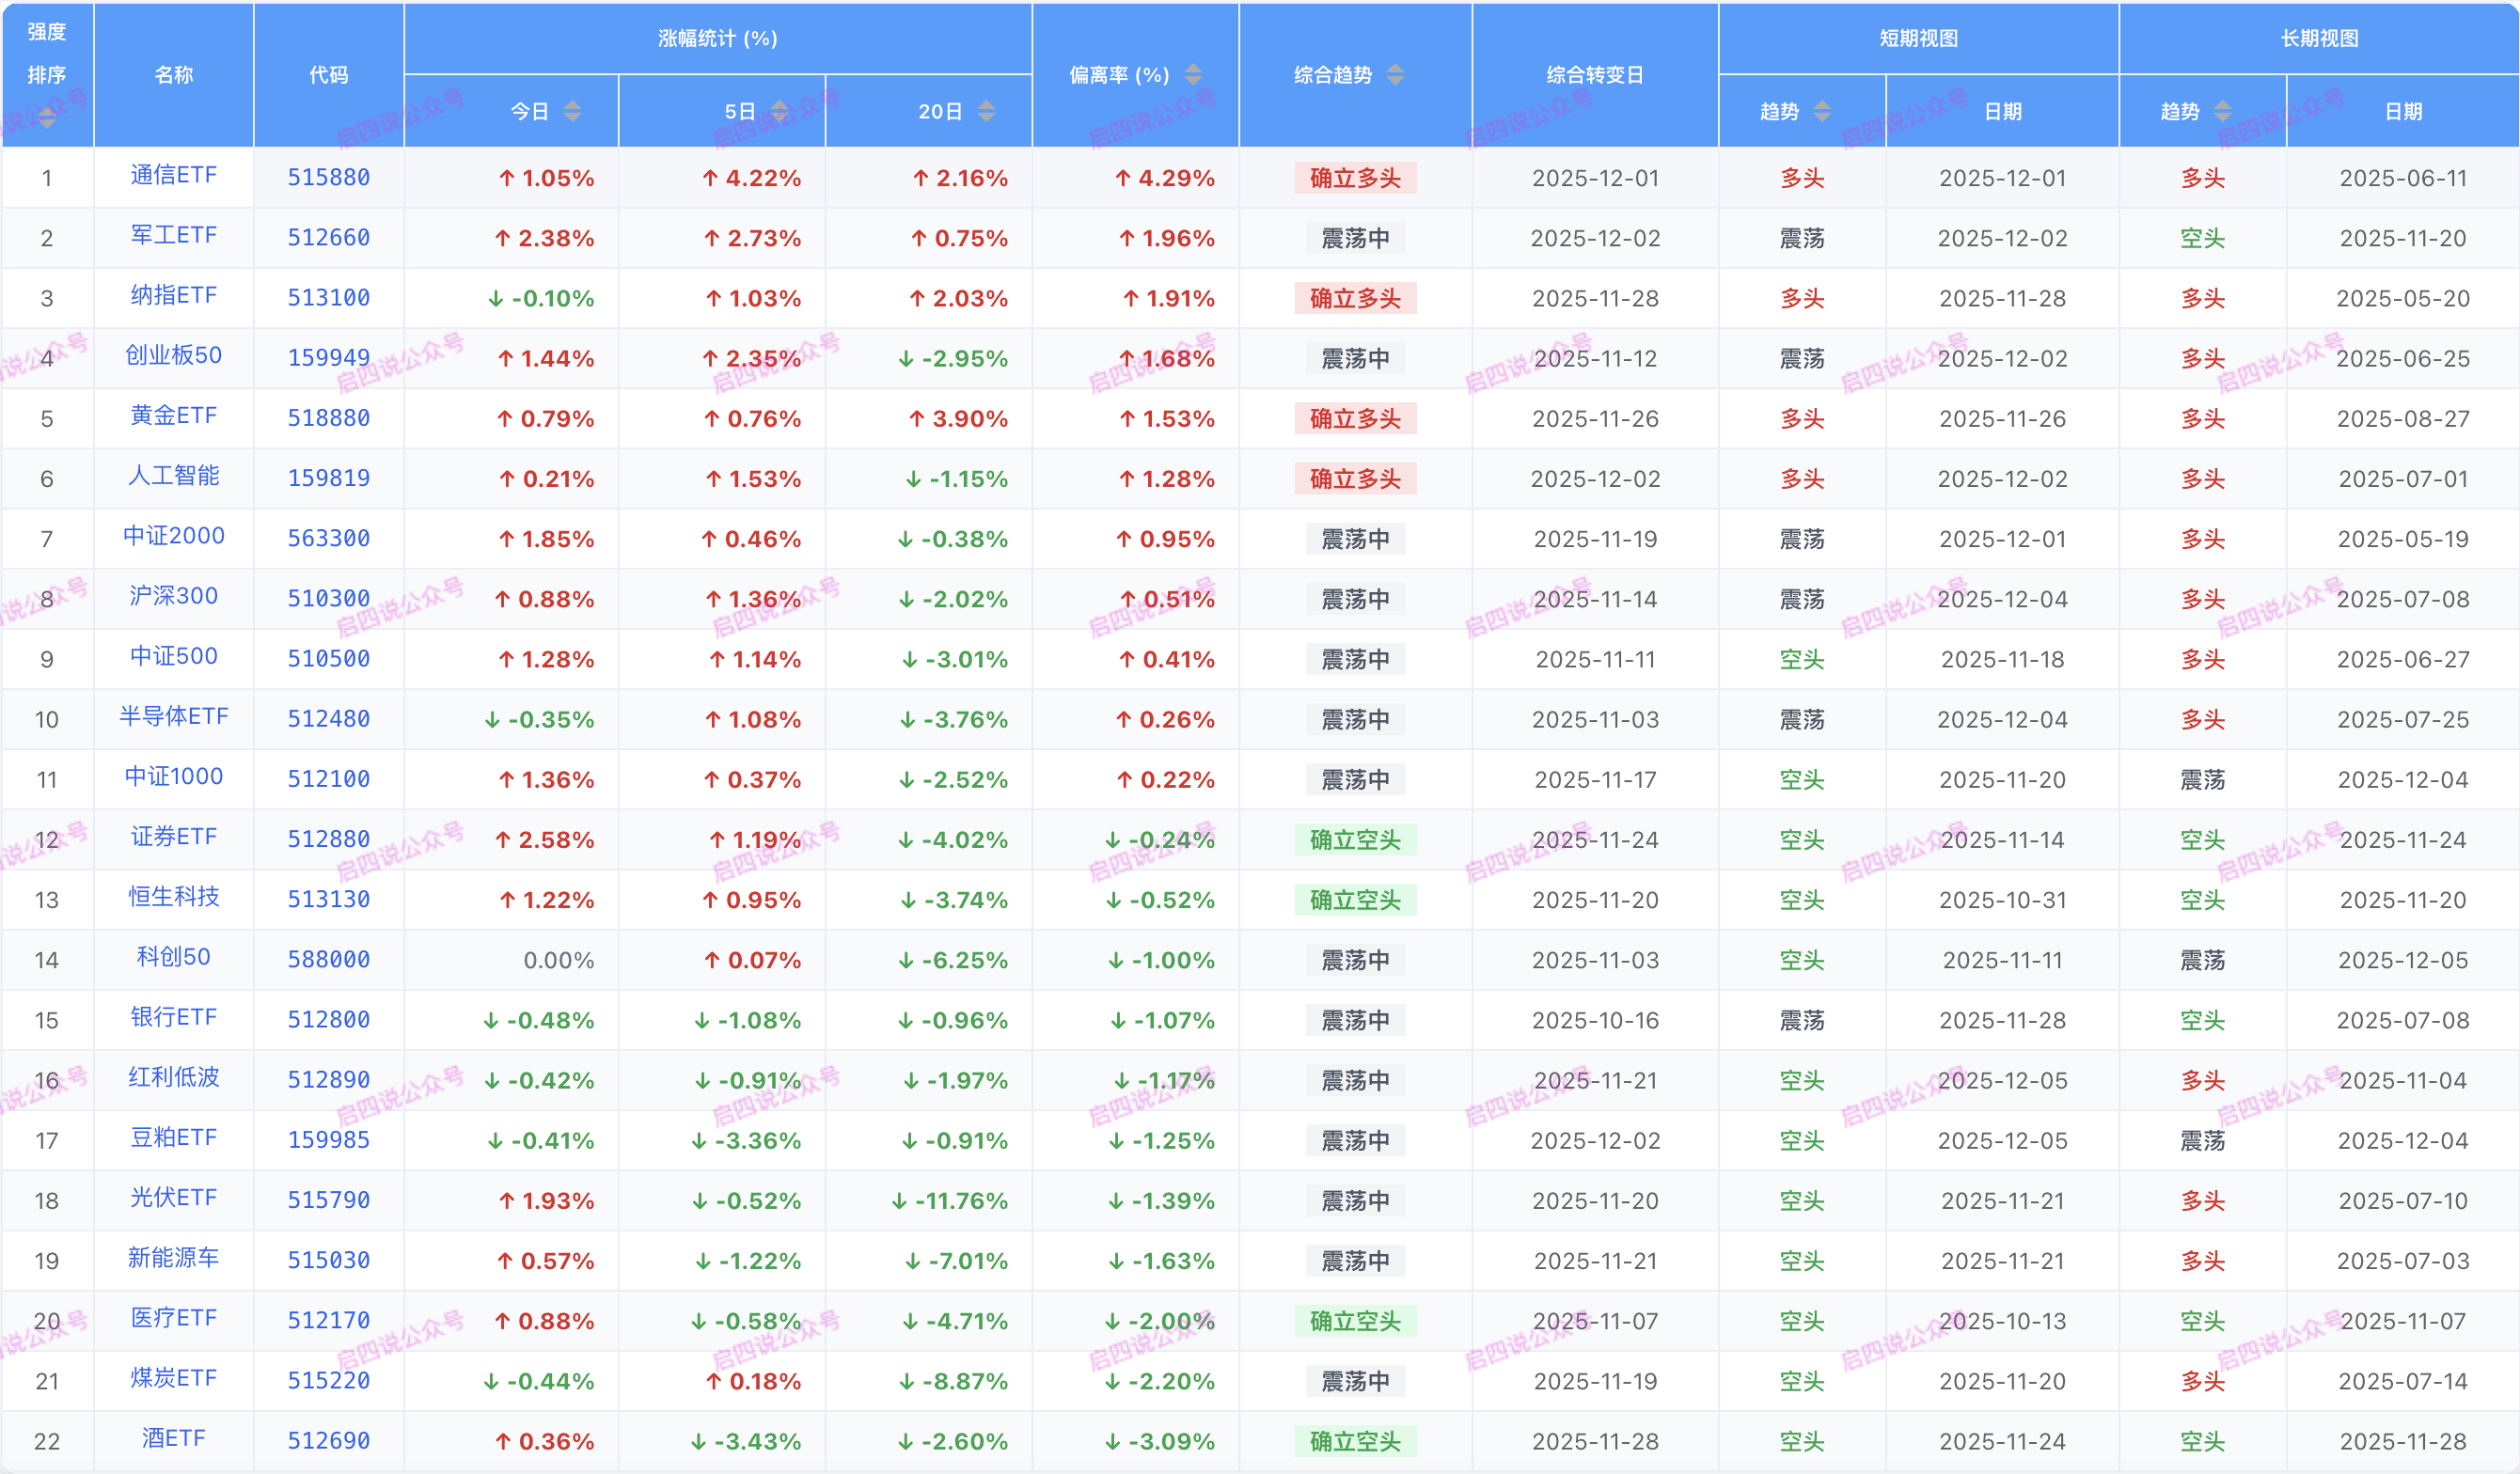Click 纳指ETF fund name
The width and height of the screenshot is (2520, 1474).
[x=173, y=296]
